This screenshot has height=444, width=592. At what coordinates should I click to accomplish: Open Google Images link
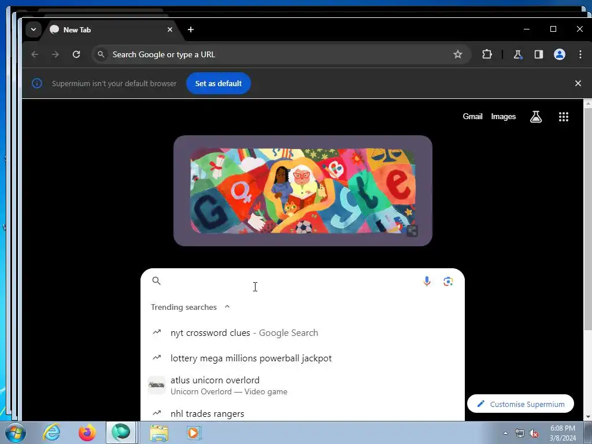[x=504, y=116]
